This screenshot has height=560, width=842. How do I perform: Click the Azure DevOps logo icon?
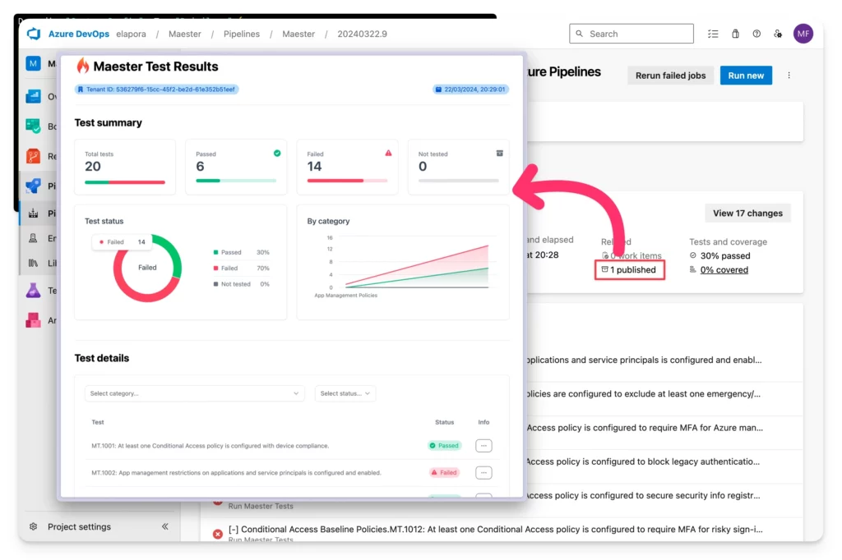click(34, 34)
